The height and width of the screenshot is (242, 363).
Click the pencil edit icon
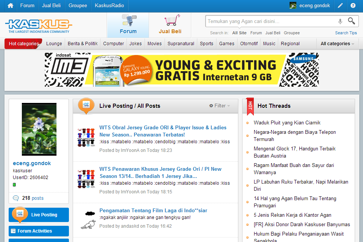pos(340,6)
